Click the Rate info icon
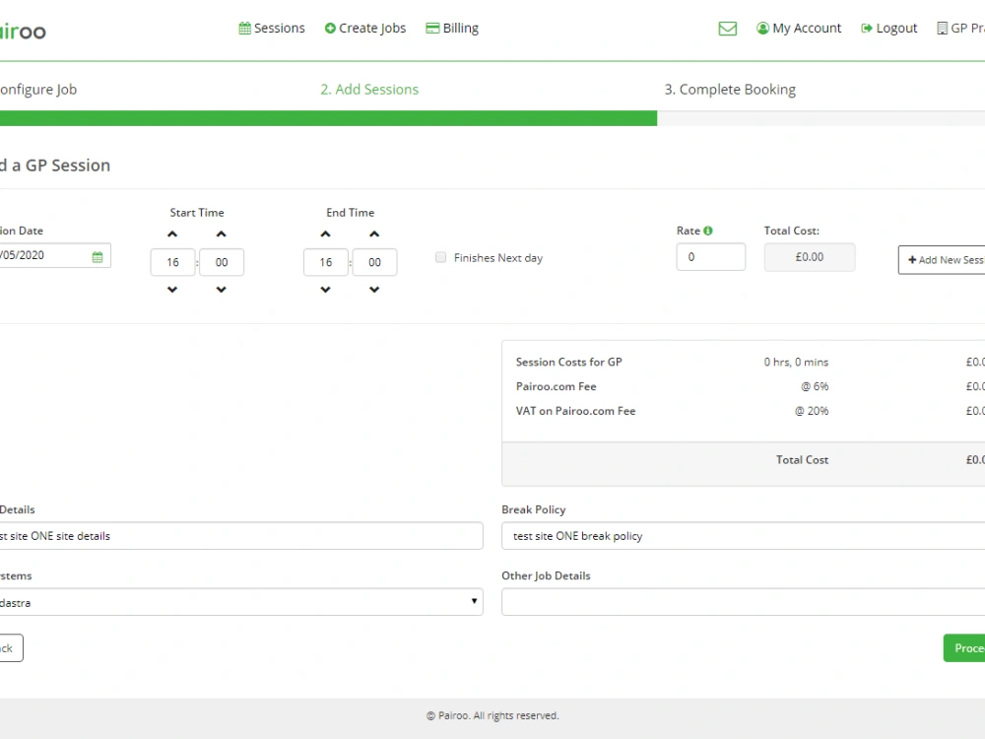 click(708, 231)
